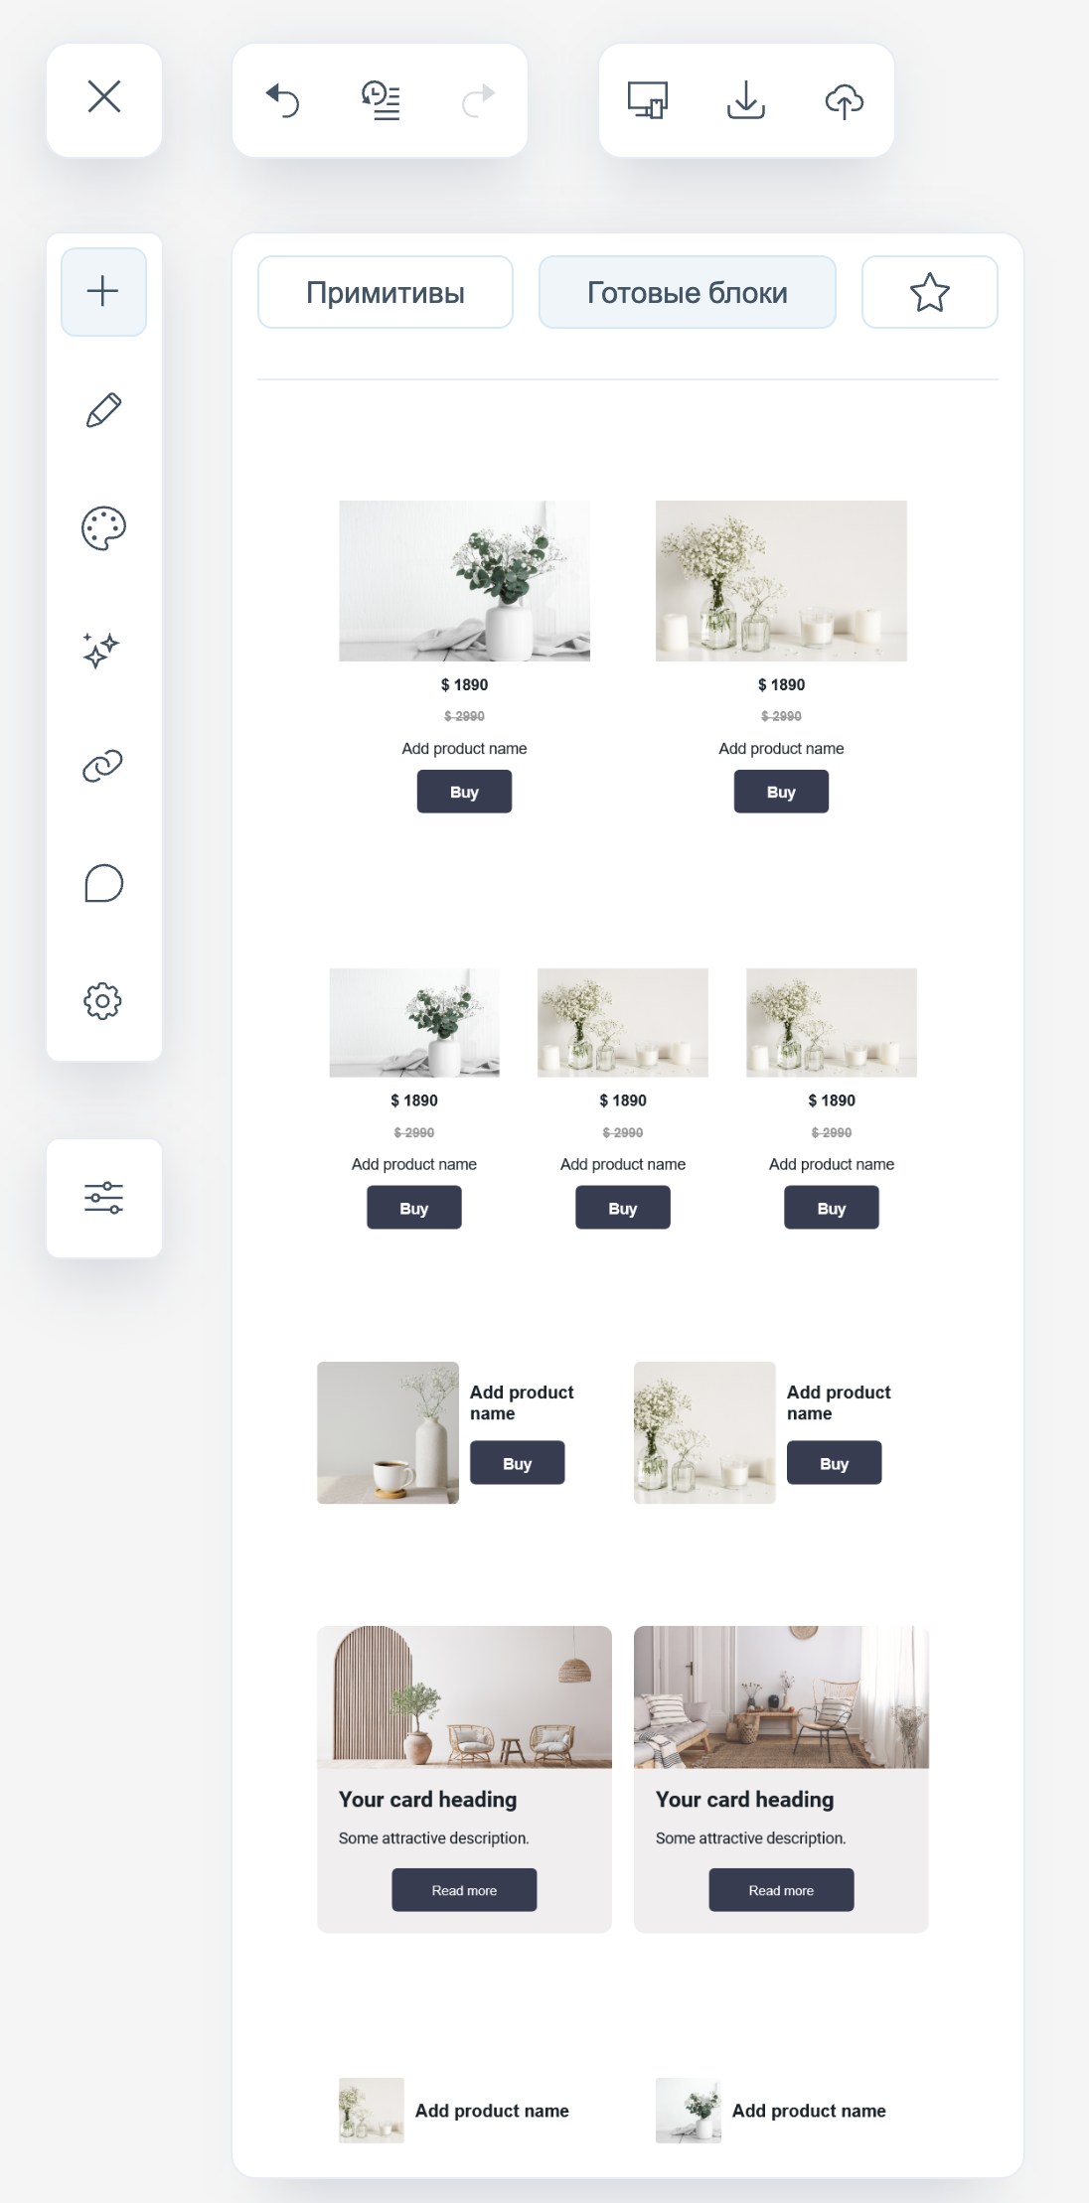1089x2203 pixels.
Task: Click the download icon
Action: (746, 100)
